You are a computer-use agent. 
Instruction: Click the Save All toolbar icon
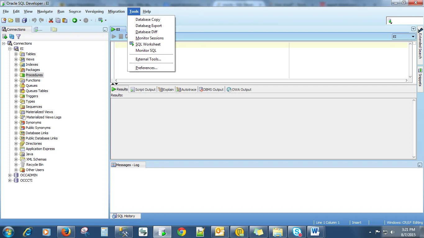tap(24, 20)
